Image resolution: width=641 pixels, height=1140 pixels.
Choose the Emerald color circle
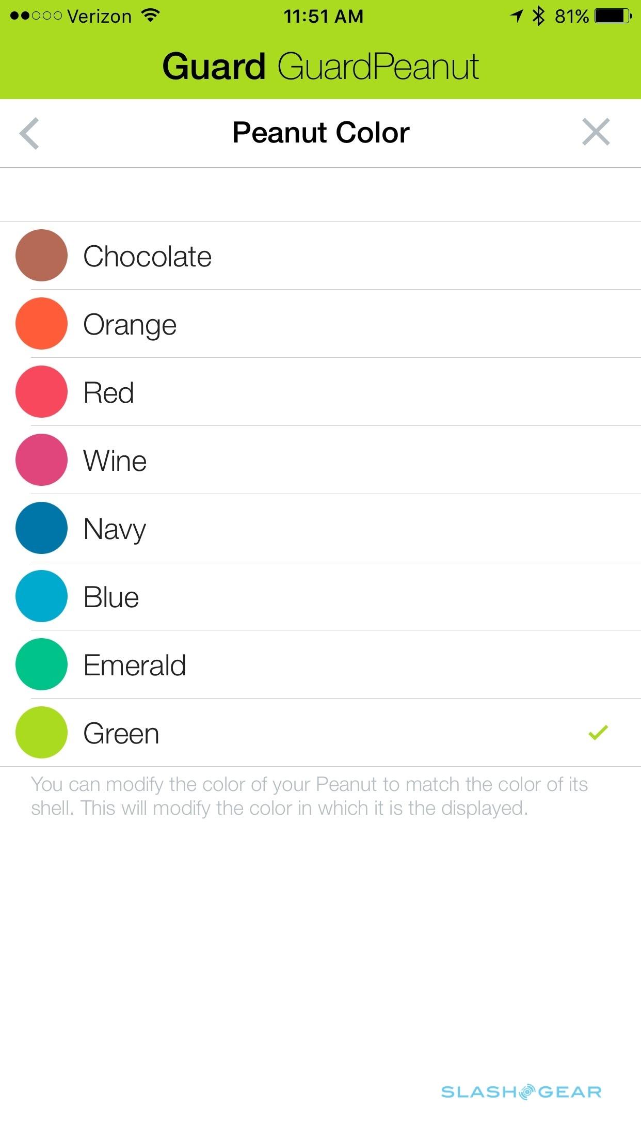(41, 664)
